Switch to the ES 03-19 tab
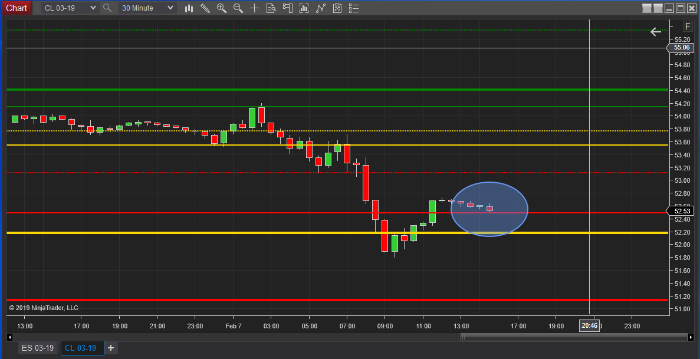 point(38,348)
